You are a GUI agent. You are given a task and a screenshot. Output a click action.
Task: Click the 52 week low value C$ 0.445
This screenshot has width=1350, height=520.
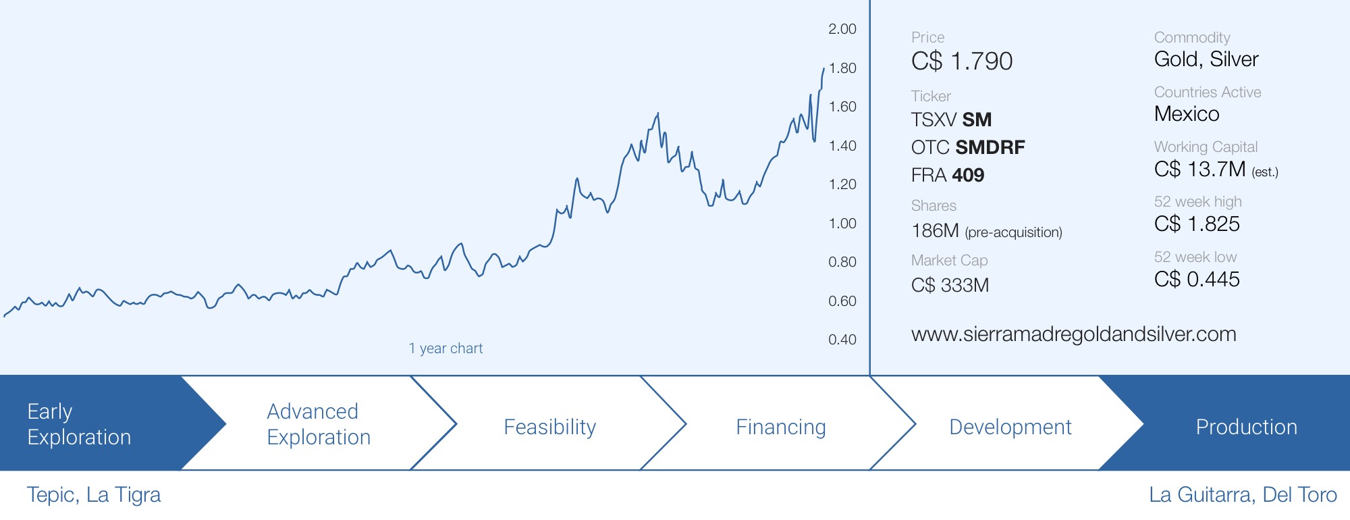(x=1197, y=280)
